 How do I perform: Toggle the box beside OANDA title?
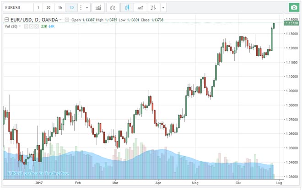pos(67,20)
